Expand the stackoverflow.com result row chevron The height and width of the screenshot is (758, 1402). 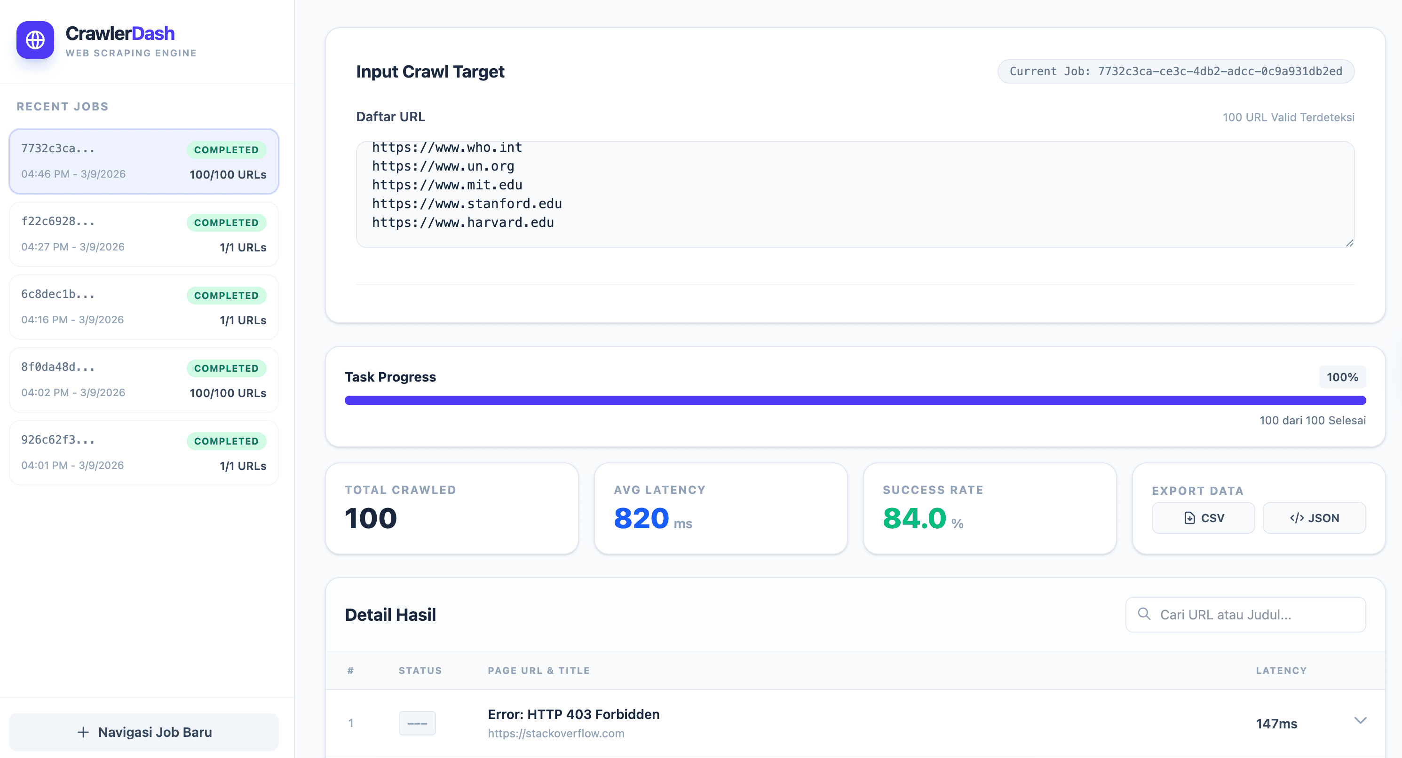pyautogui.click(x=1360, y=720)
